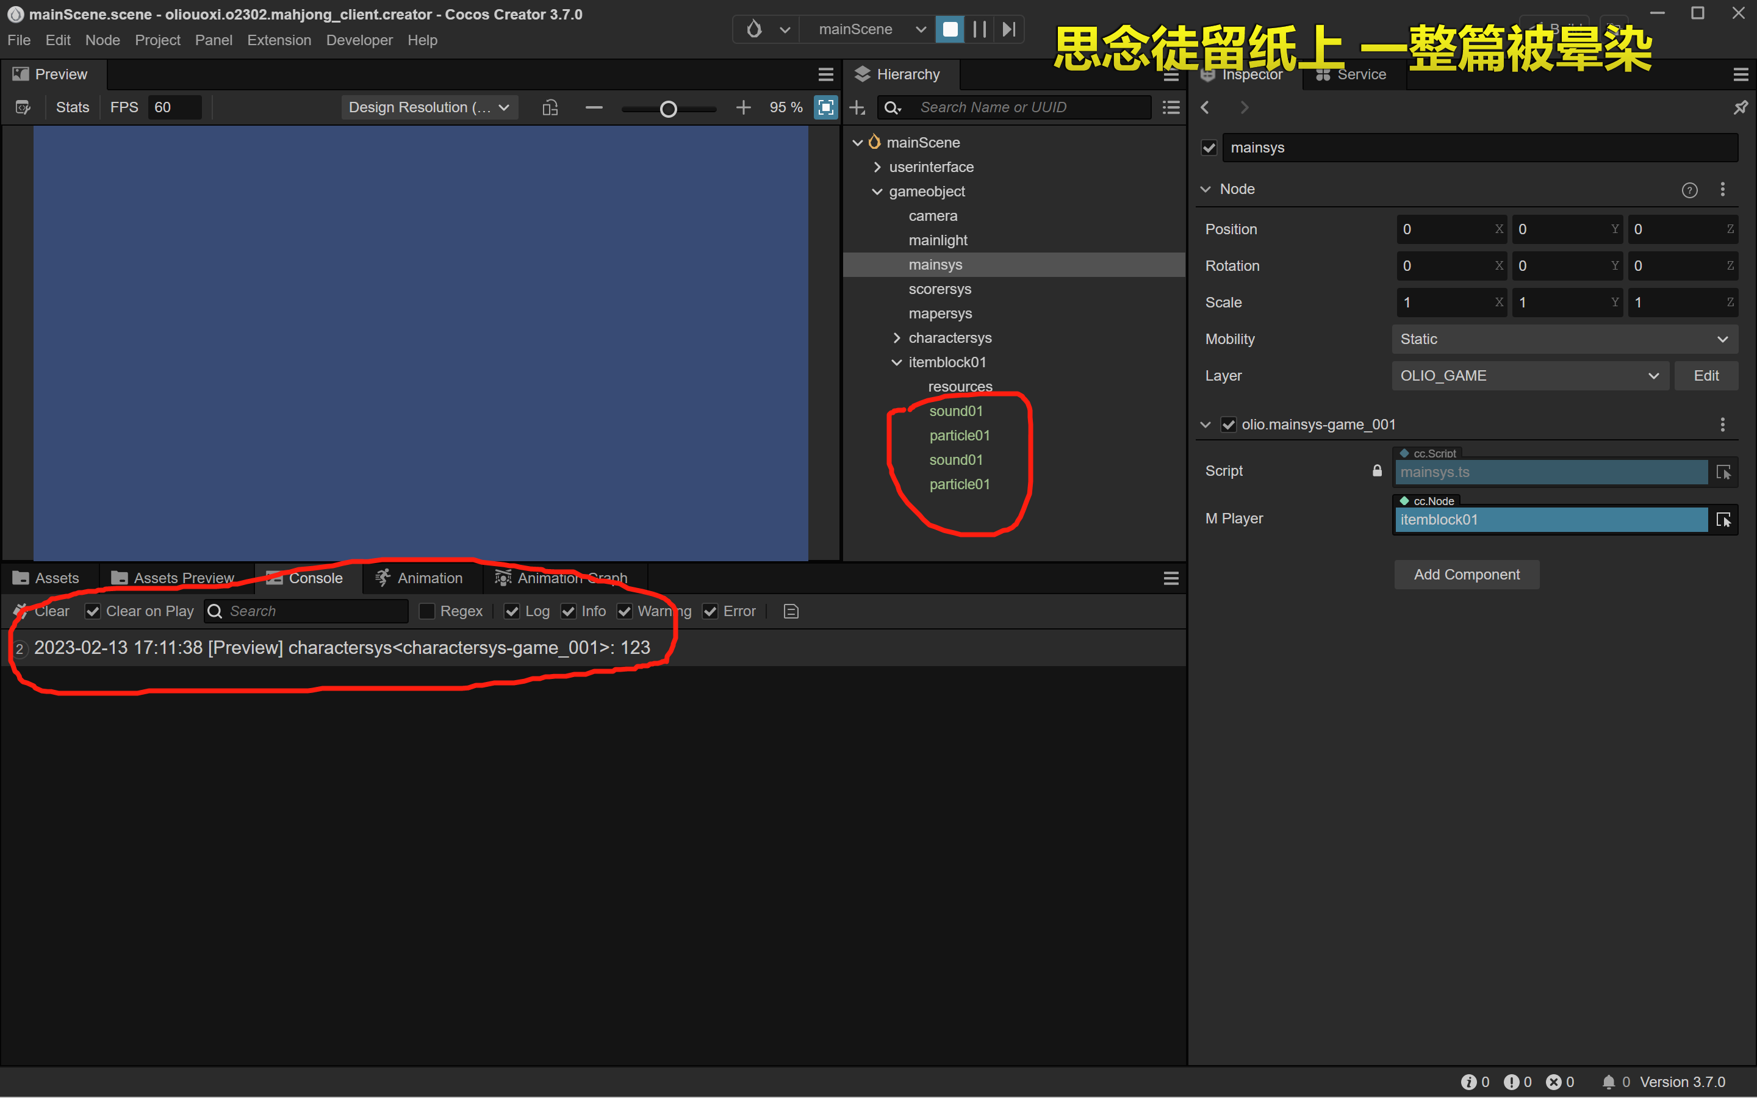Click the Add Component button

click(x=1466, y=575)
